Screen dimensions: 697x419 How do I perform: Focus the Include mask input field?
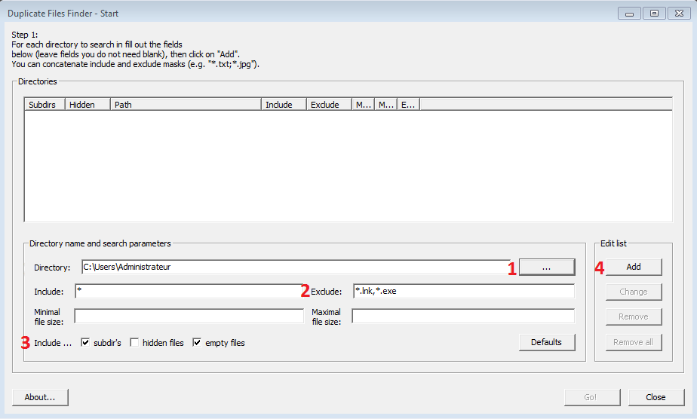[x=189, y=292]
